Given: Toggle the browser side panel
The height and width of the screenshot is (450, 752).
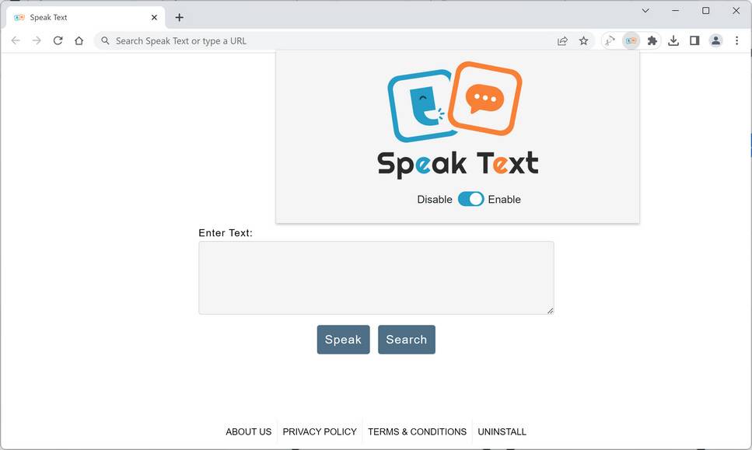Looking at the screenshot, I should pos(694,40).
